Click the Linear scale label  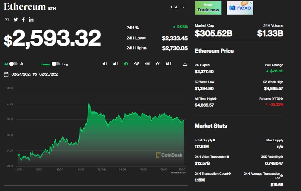(45, 64)
